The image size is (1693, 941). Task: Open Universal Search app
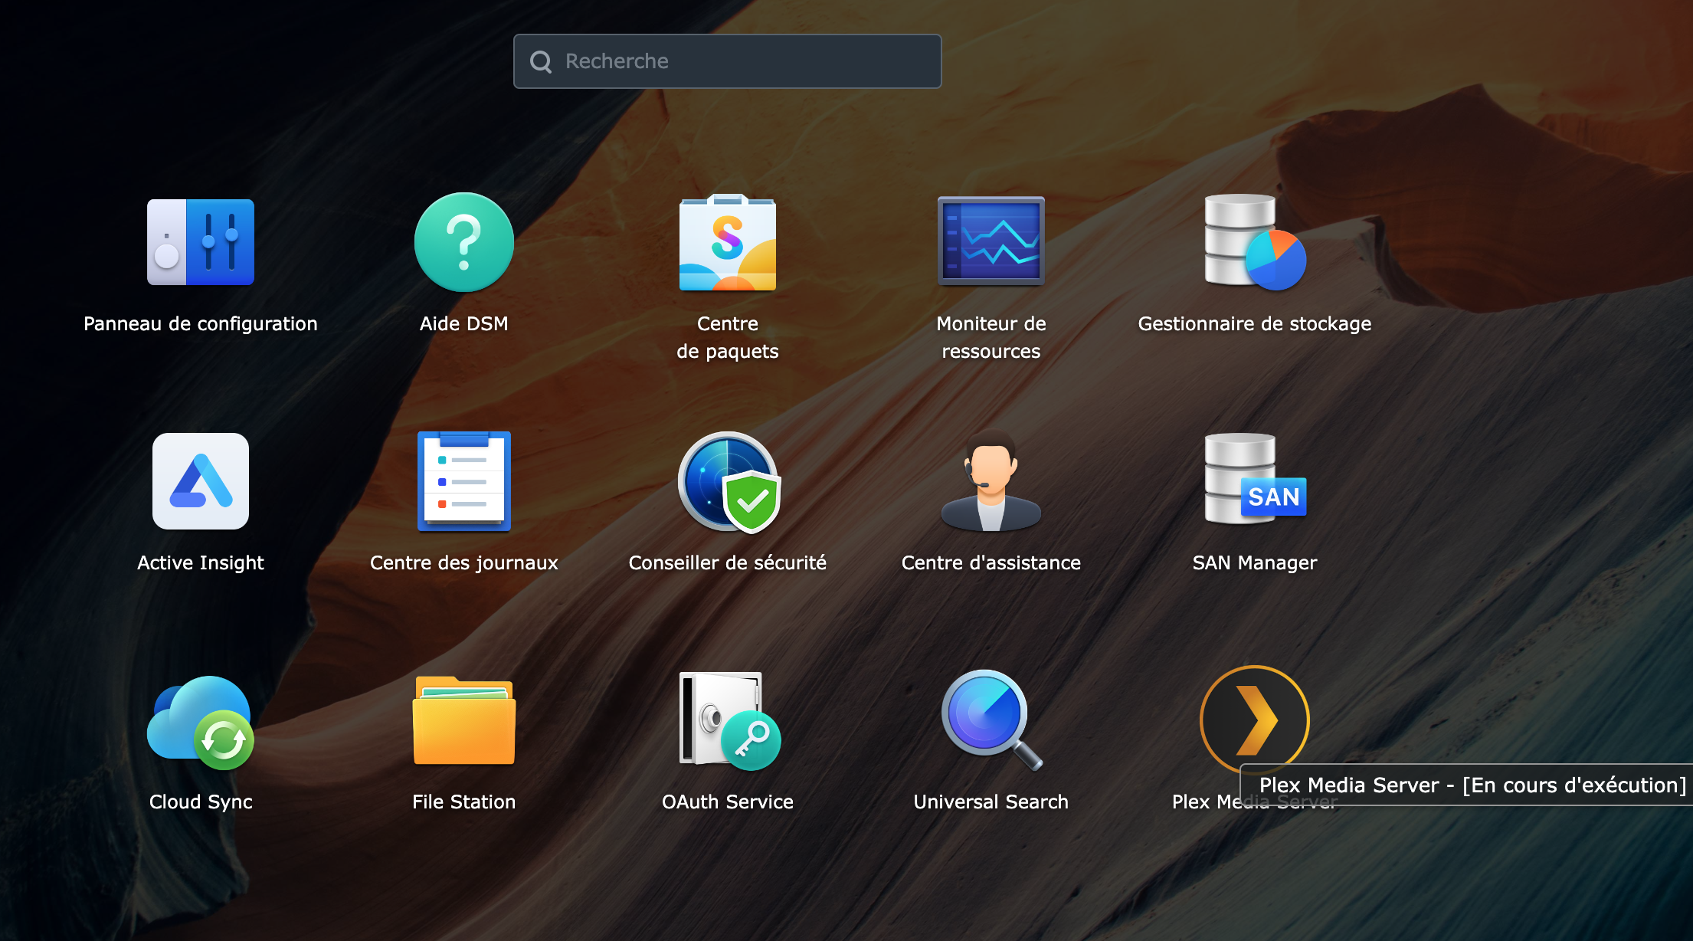point(991,720)
